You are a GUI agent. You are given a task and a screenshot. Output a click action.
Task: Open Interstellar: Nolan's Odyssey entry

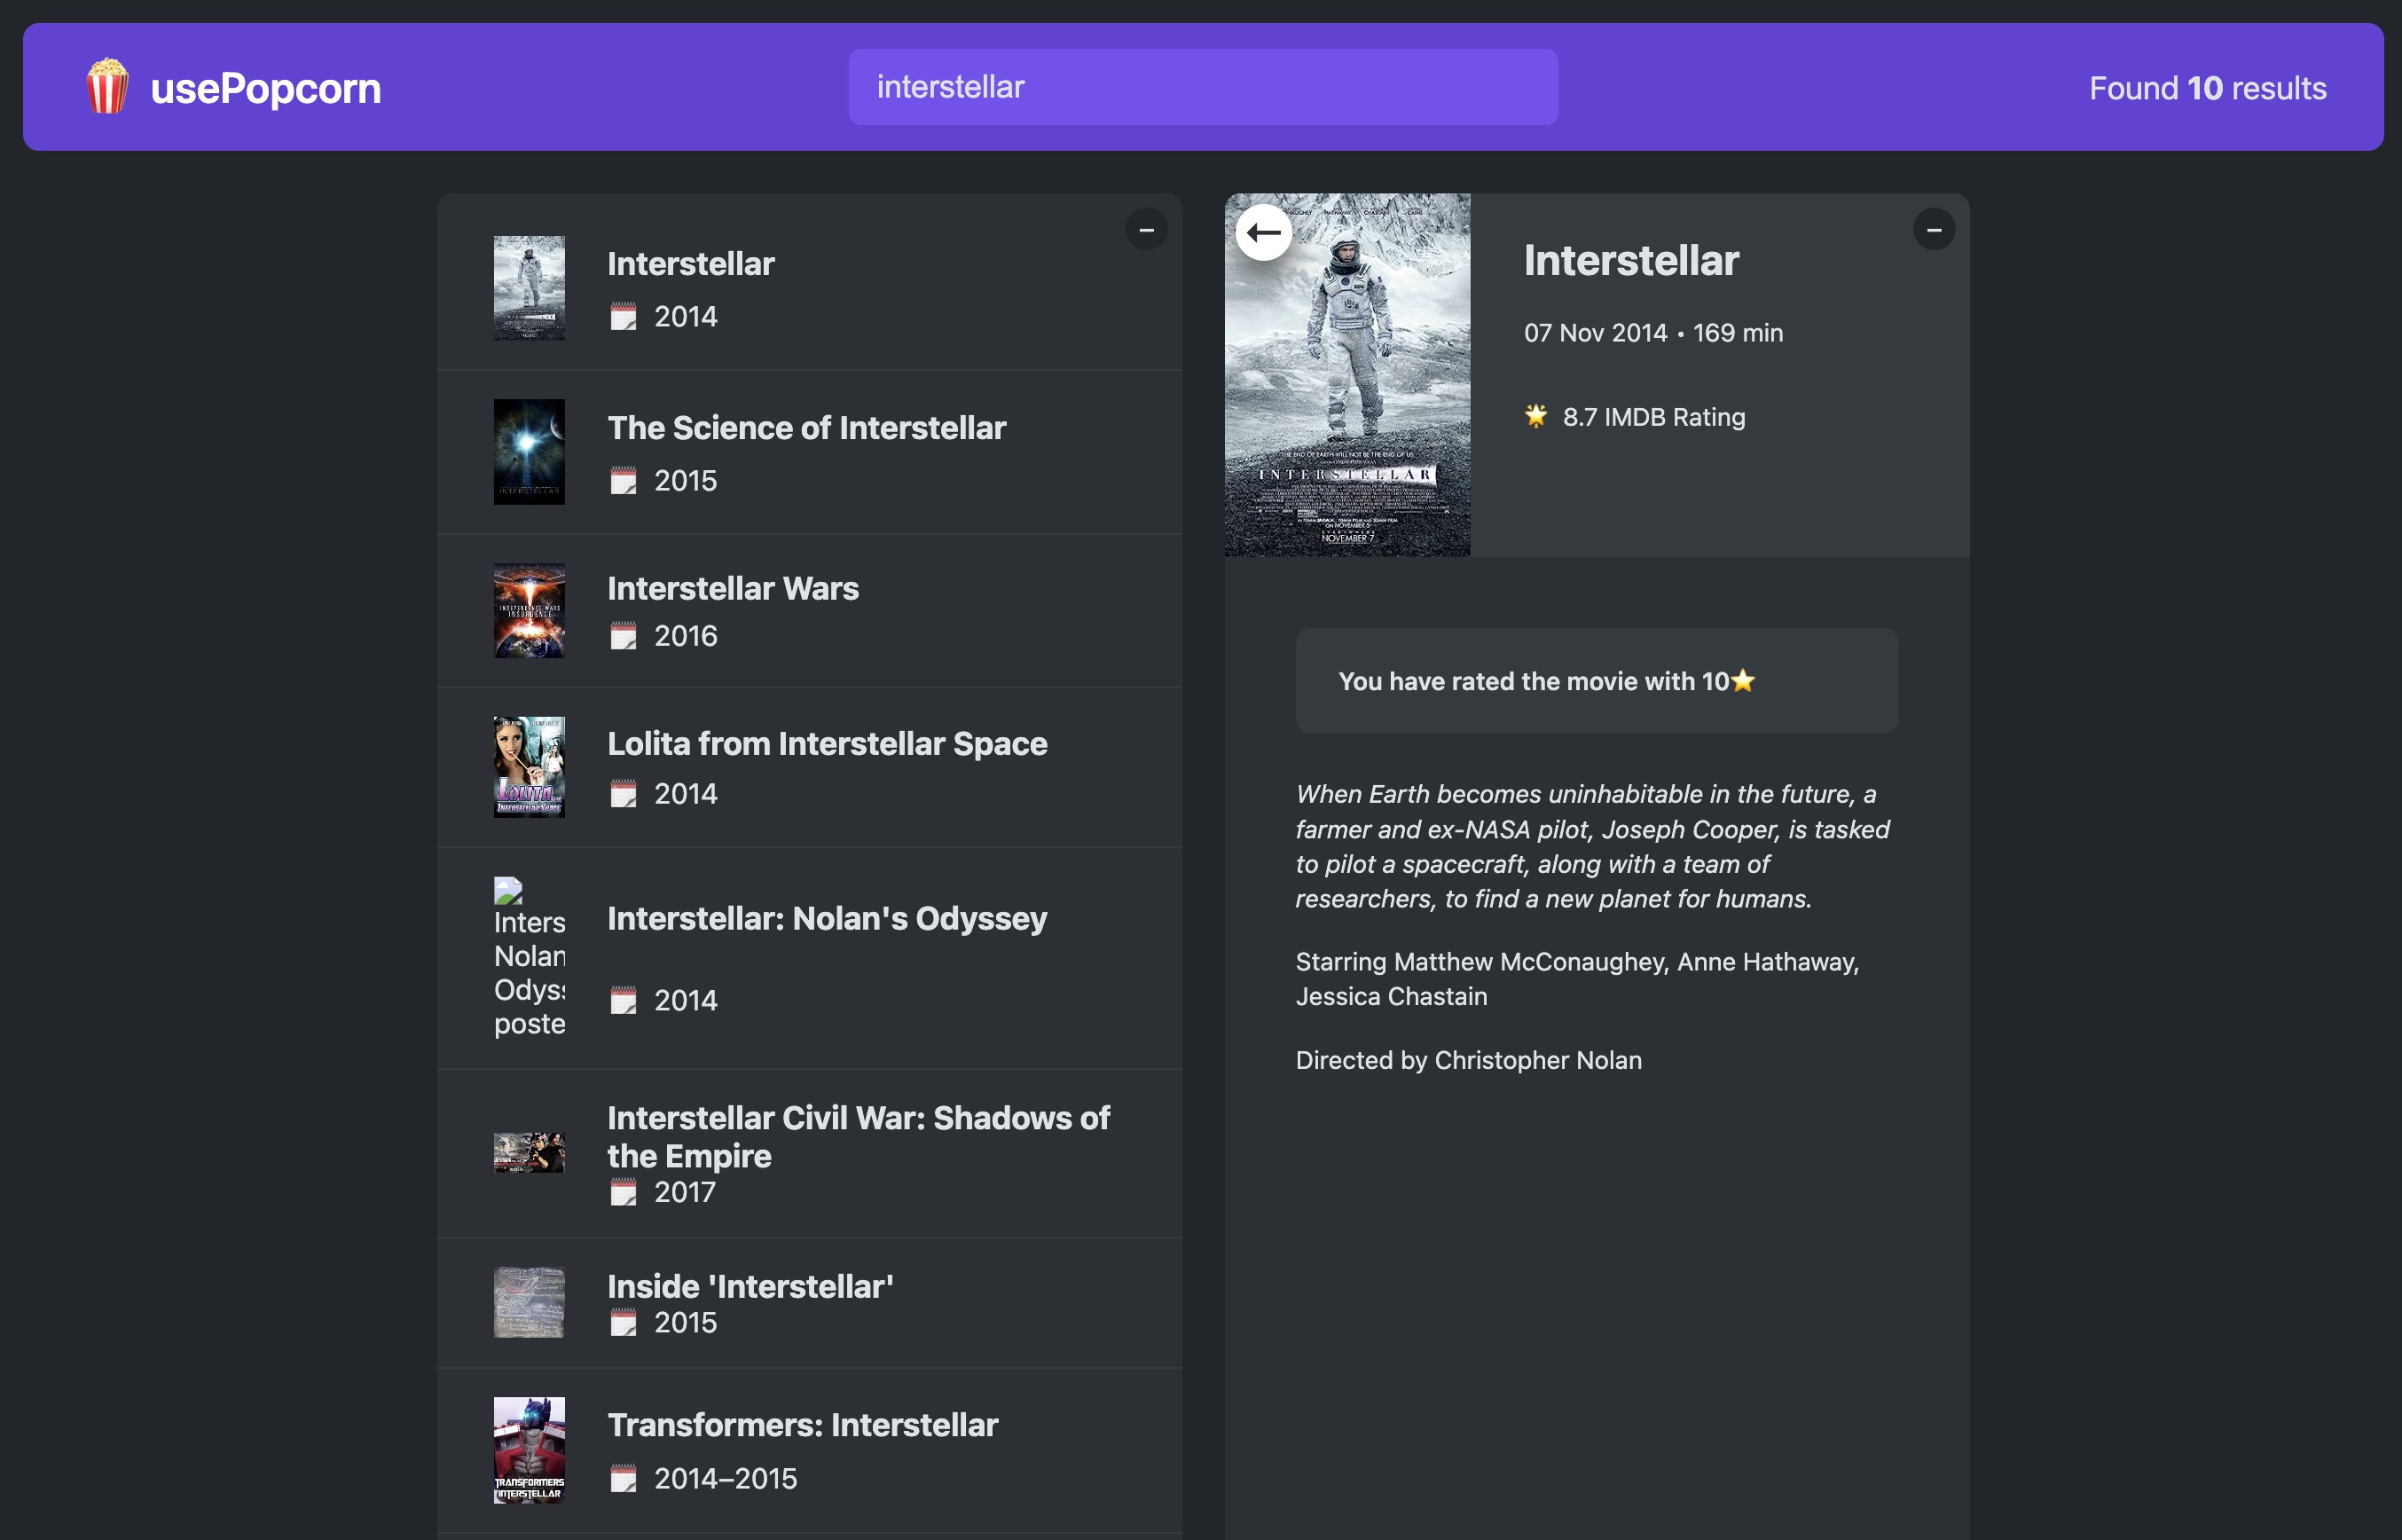click(827, 918)
